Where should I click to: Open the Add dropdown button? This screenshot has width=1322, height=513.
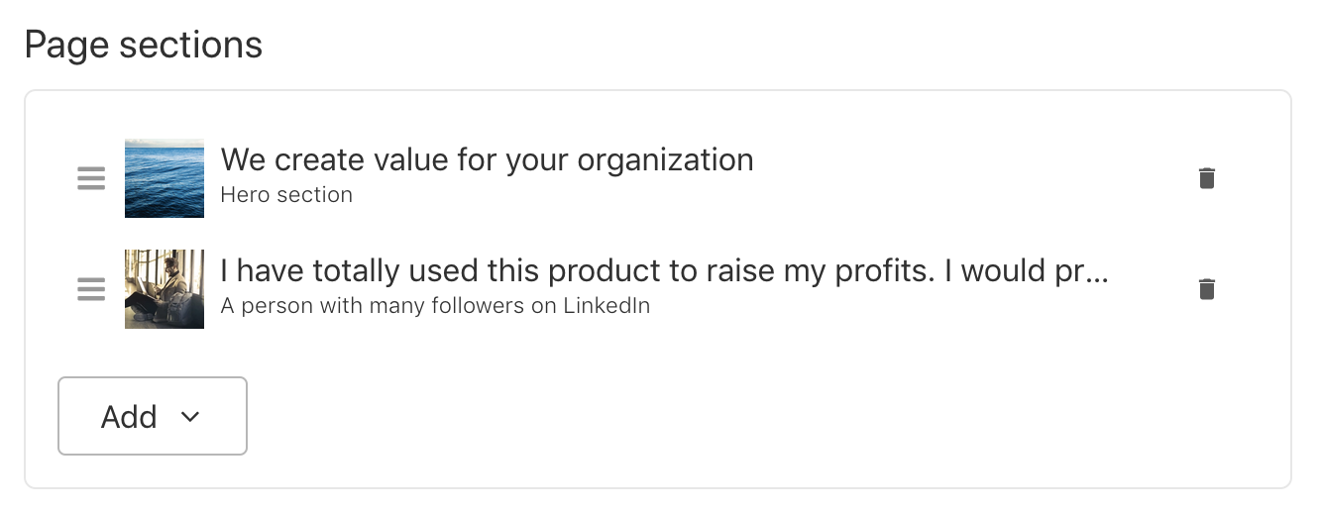click(152, 416)
